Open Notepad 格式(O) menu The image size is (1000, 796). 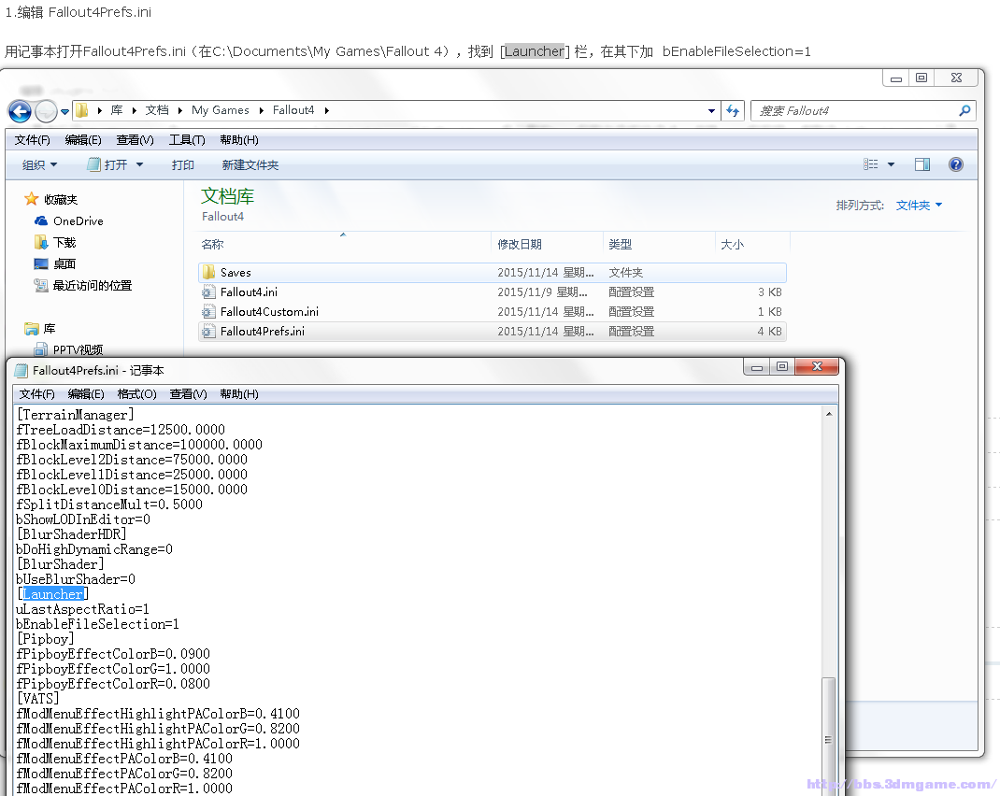136,394
